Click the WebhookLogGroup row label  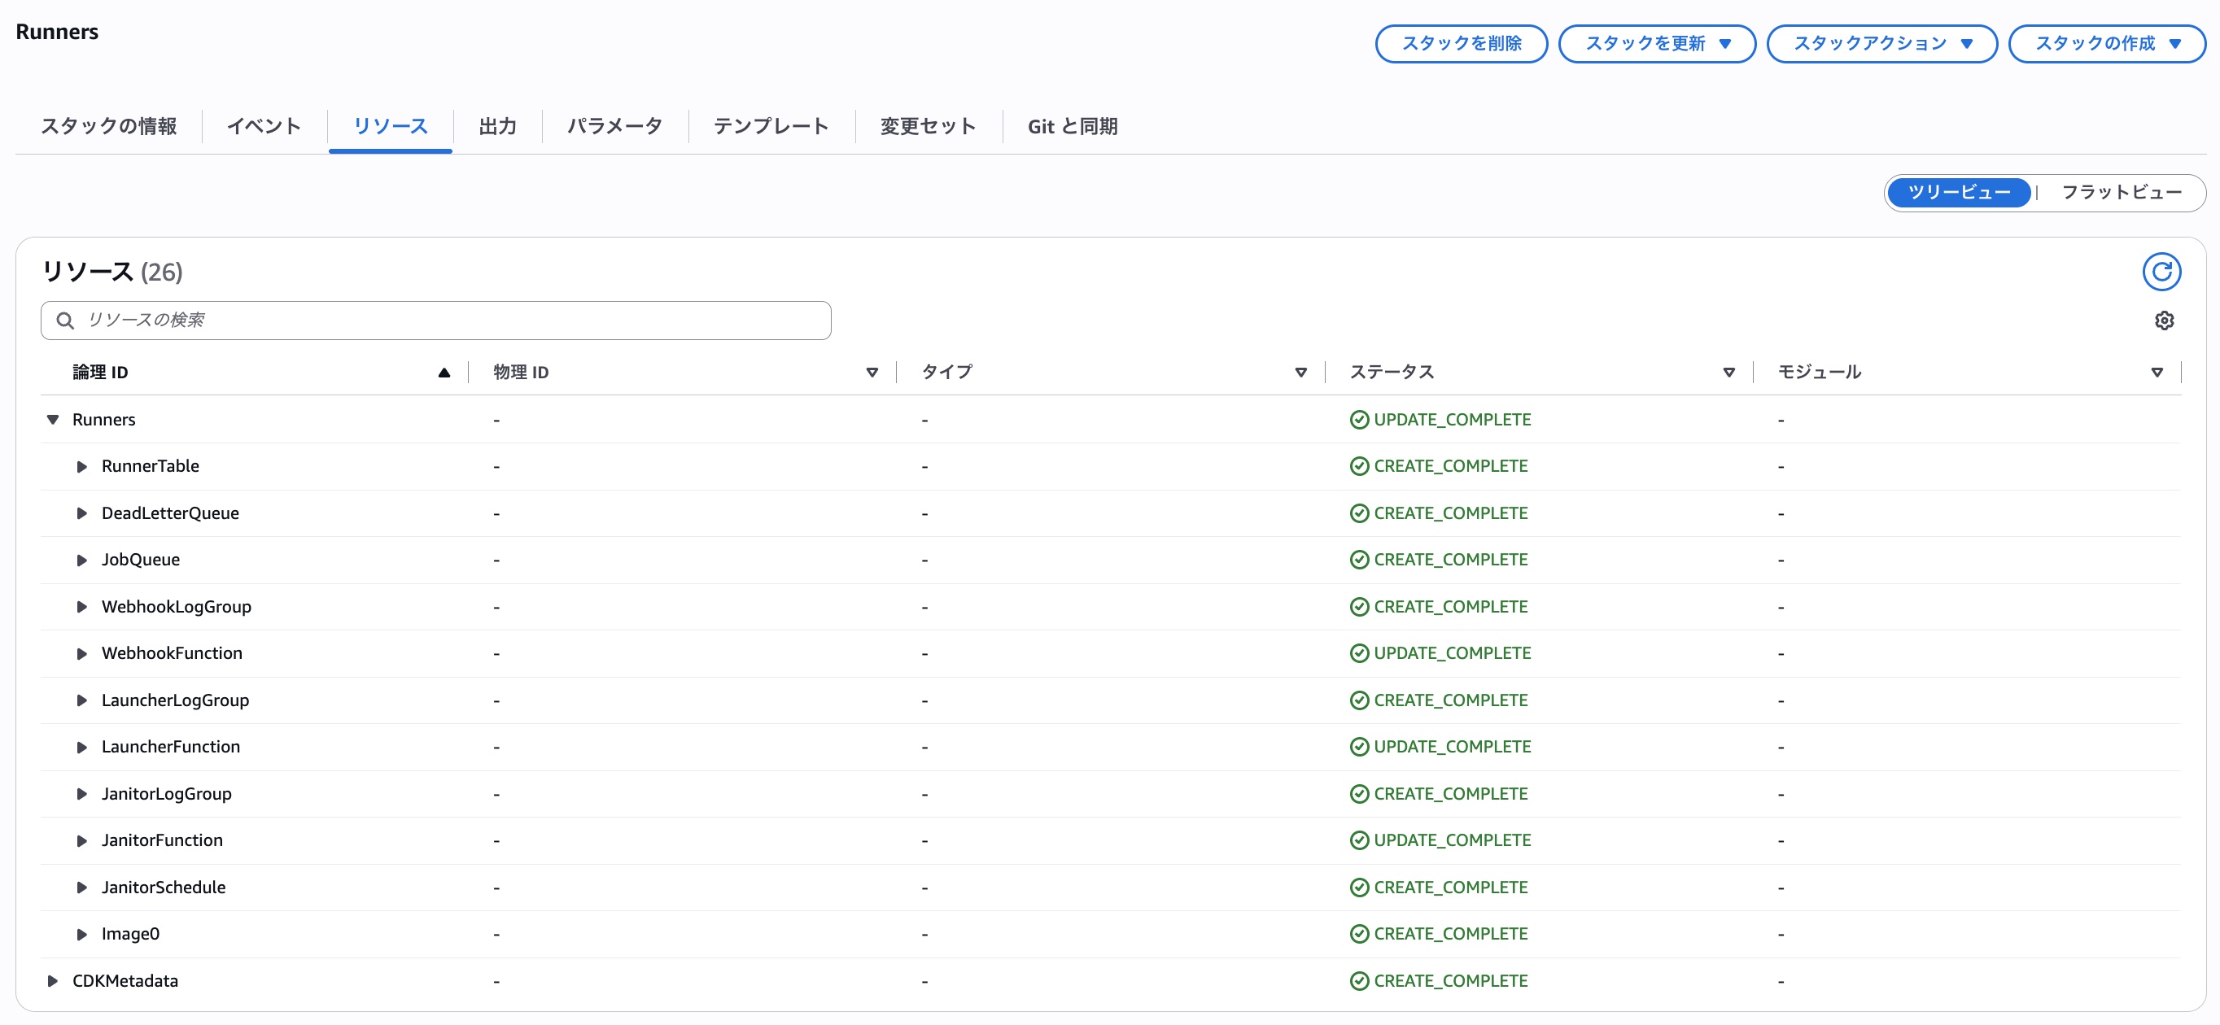176,606
